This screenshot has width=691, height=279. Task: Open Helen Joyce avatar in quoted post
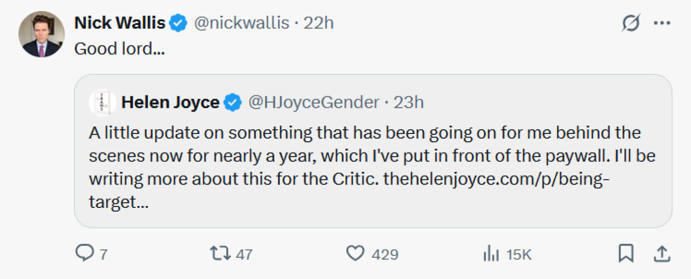102,102
